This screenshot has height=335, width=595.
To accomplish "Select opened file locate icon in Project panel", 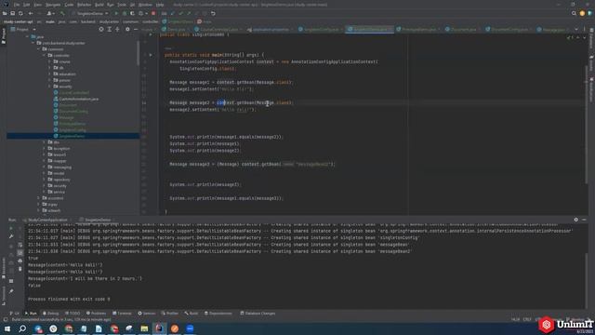I will coord(101,29).
